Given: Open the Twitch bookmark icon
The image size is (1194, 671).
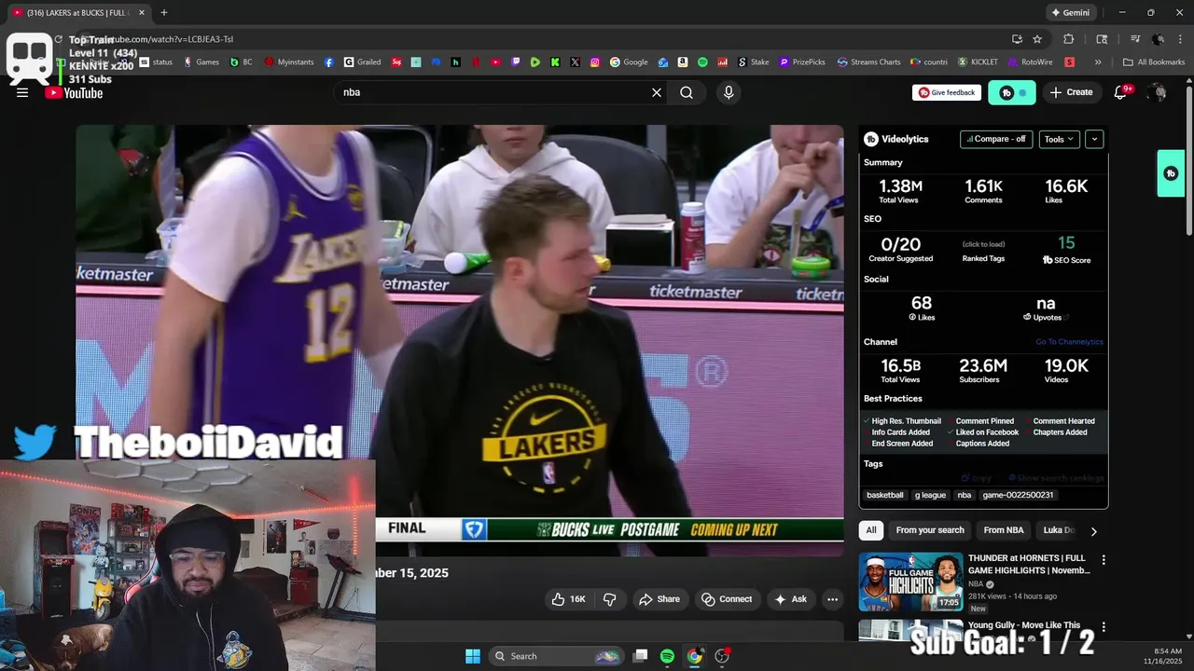Looking at the screenshot, I should pos(516,62).
